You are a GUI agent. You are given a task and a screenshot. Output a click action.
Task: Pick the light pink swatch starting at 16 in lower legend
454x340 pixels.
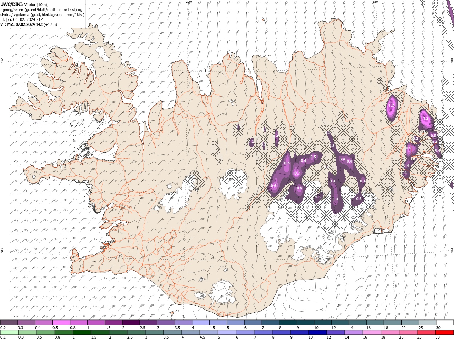pyautogui.click(x=372, y=333)
